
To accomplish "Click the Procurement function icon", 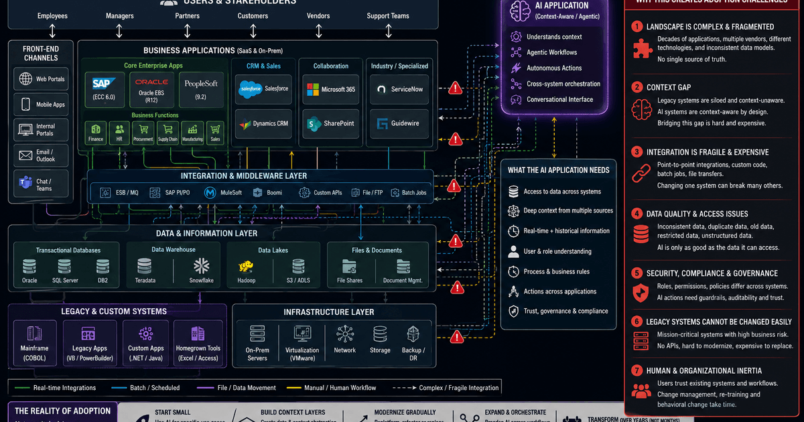I will click(x=143, y=129).
